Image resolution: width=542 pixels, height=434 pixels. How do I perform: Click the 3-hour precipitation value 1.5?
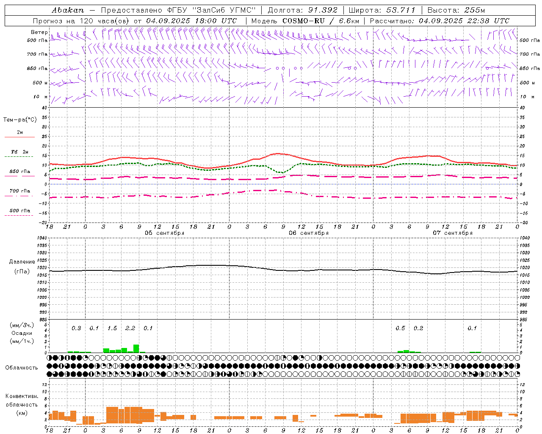pyautogui.click(x=112, y=328)
